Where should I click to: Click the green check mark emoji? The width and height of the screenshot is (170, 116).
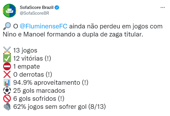pos(7,58)
